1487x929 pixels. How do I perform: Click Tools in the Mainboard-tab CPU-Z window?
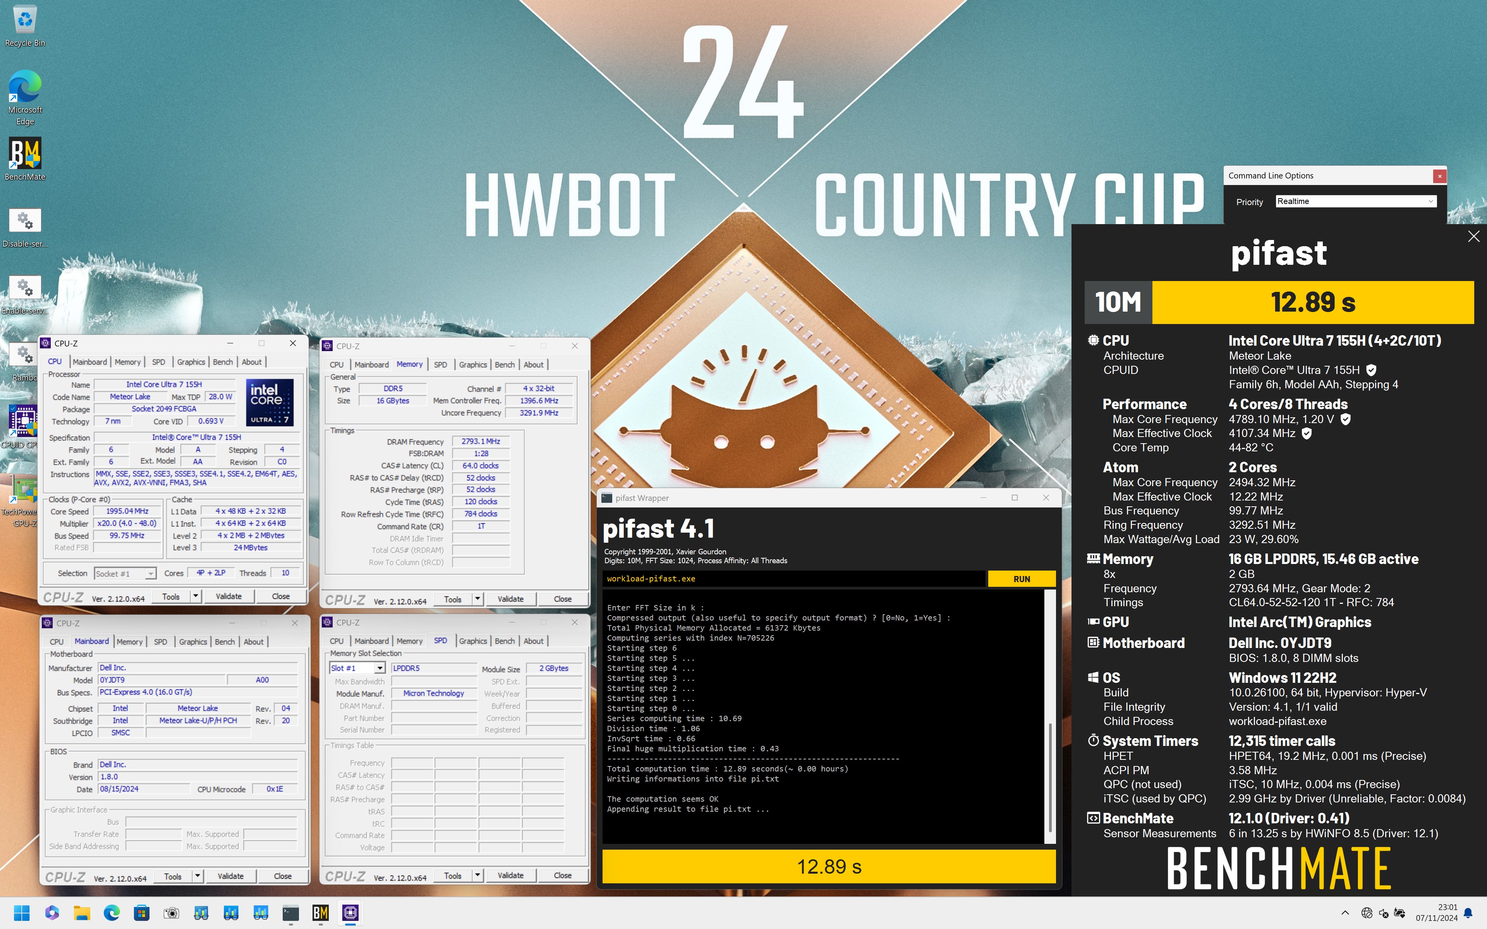pyautogui.click(x=173, y=876)
